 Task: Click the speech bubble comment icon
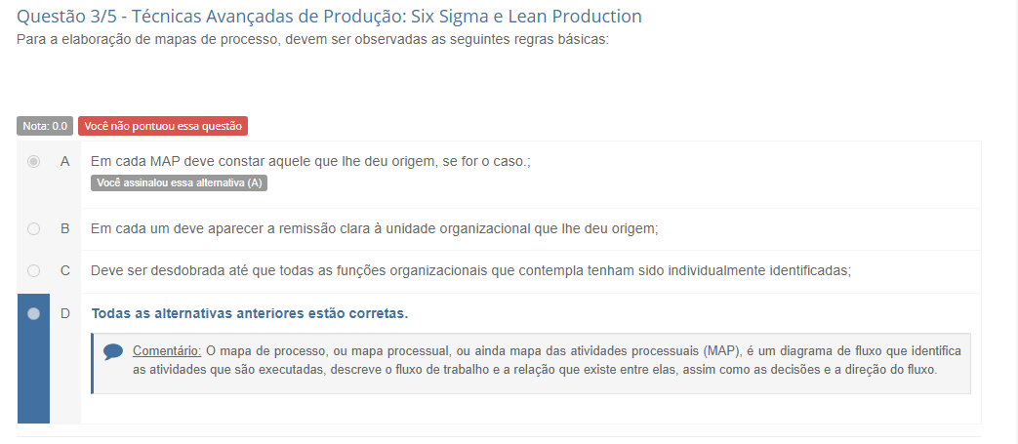click(x=113, y=351)
